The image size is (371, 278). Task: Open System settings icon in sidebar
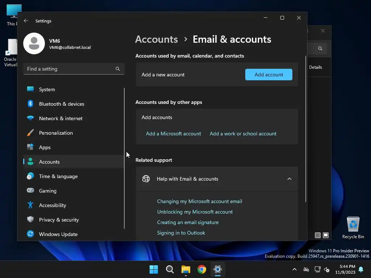tap(30, 89)
